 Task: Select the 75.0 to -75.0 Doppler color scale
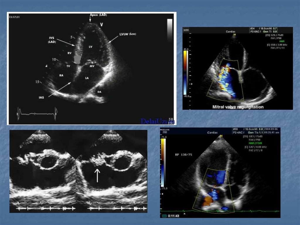(x=162, y=163)
